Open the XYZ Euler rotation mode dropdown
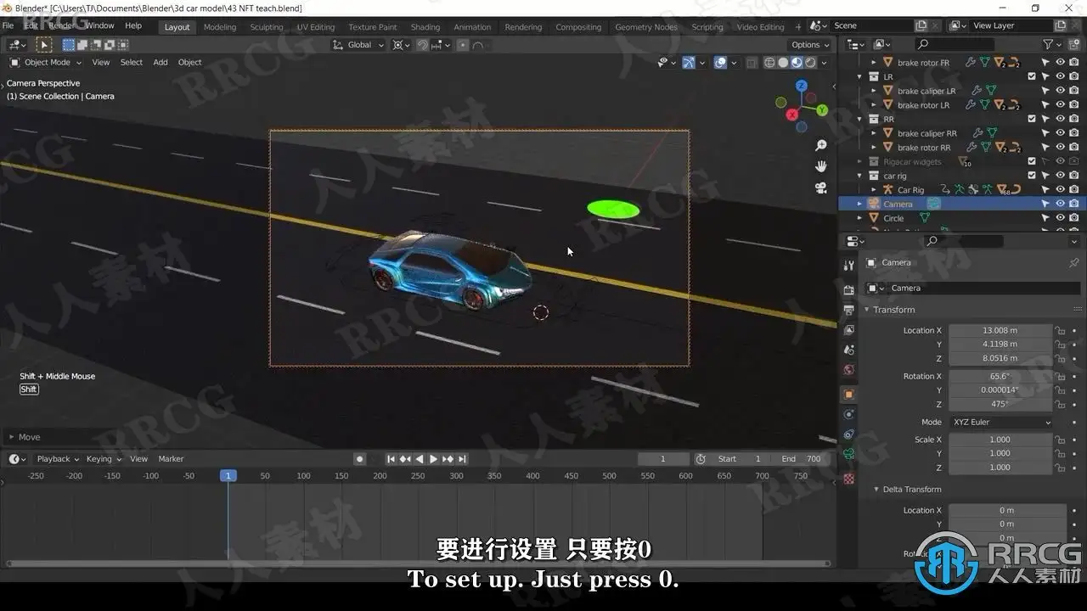The height and width of the screenshot is (611, 1087). pyautogui.click(x=1001, y=422)
